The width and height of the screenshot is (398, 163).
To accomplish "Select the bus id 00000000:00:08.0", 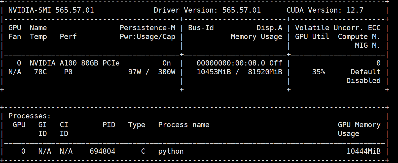I will pos(231,63).
